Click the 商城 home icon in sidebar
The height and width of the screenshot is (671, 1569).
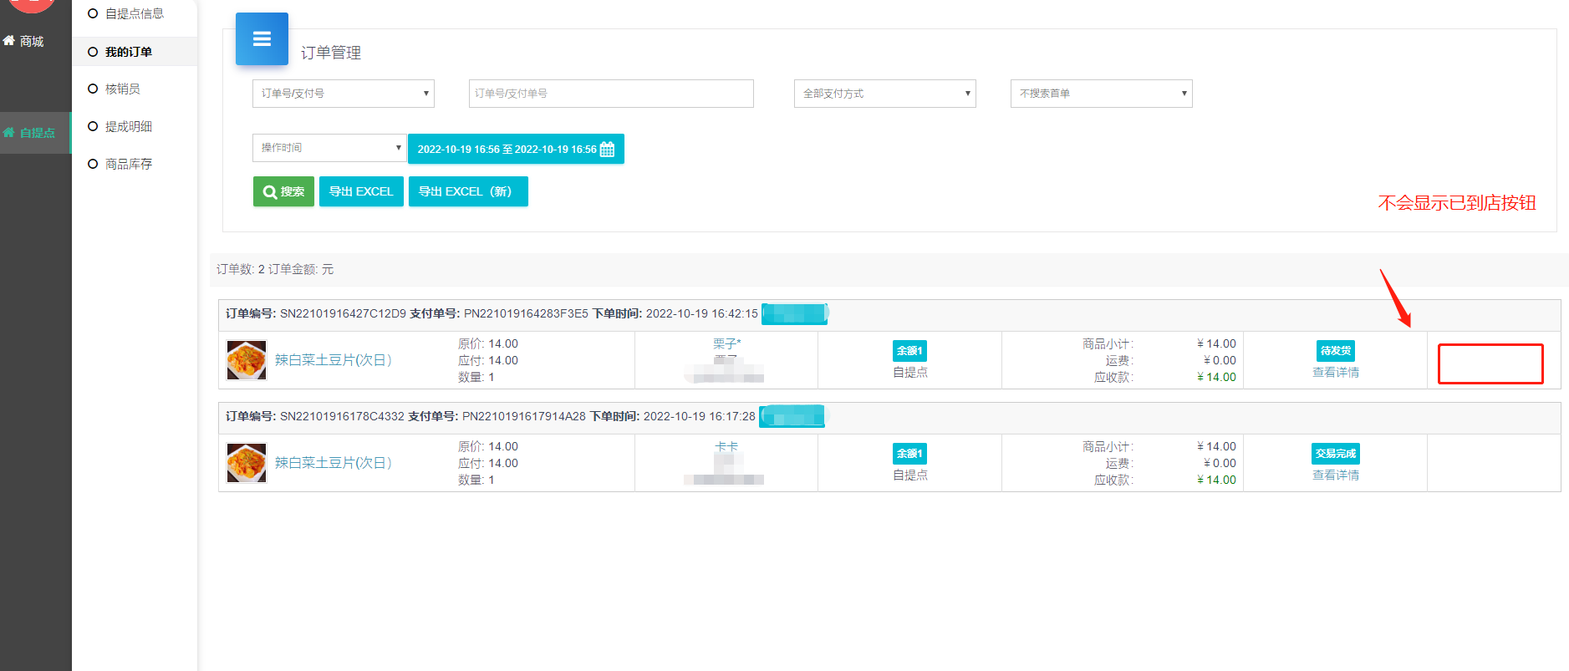(x=9, y=41)
